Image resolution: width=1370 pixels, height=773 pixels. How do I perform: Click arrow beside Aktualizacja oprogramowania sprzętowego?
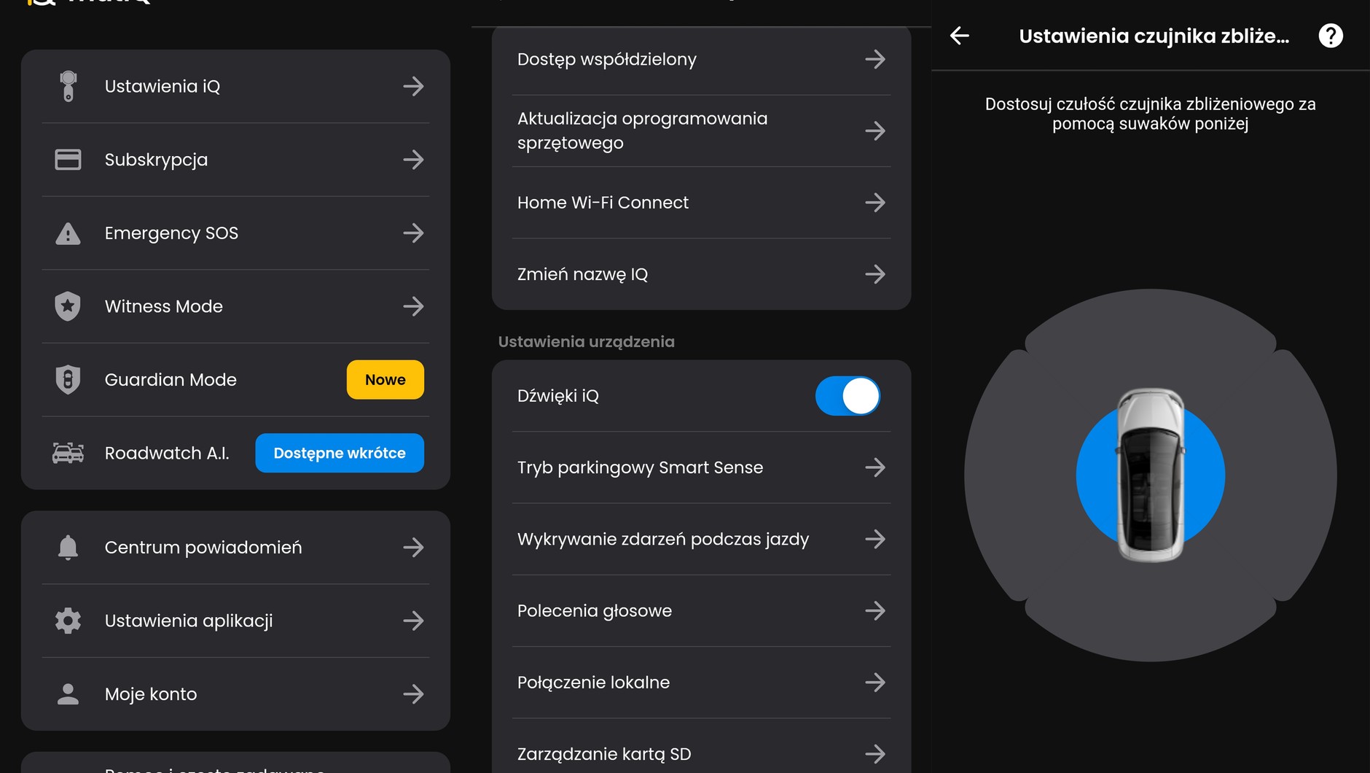point(875,131)
